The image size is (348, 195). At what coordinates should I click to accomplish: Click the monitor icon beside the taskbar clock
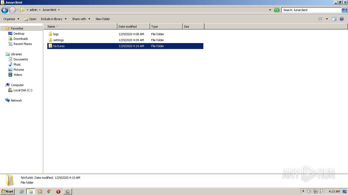(x=345, y=191)
